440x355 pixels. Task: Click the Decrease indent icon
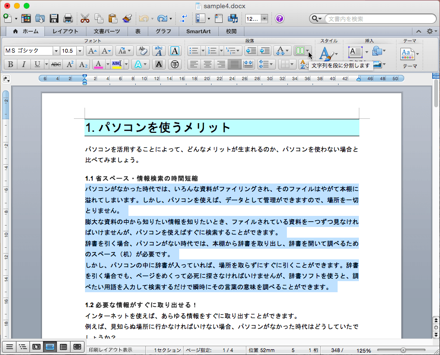point(251,51)
